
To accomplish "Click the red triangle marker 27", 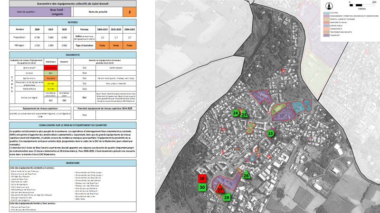I will pyautogui.click(x=219, y=188).
